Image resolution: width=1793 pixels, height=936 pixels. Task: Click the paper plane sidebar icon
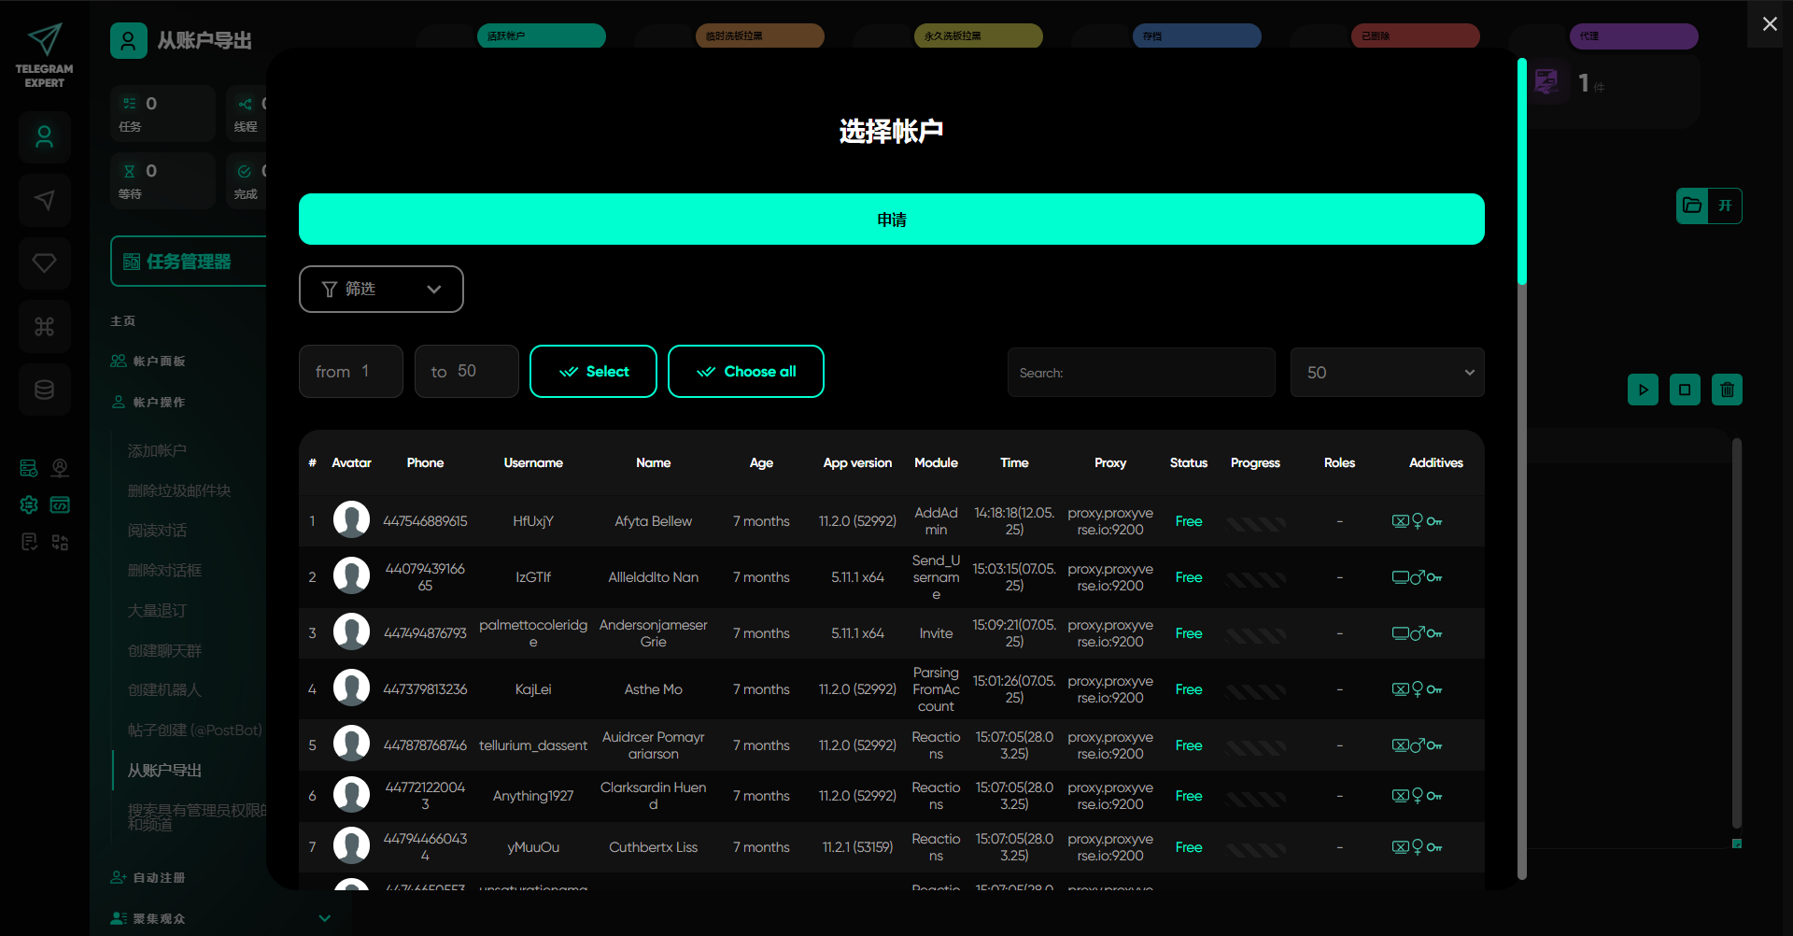(x=44, y=200)
